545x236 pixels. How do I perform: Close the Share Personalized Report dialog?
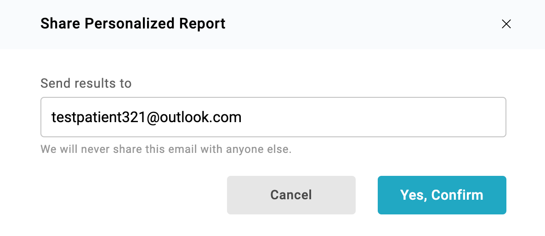coord(506,24)
